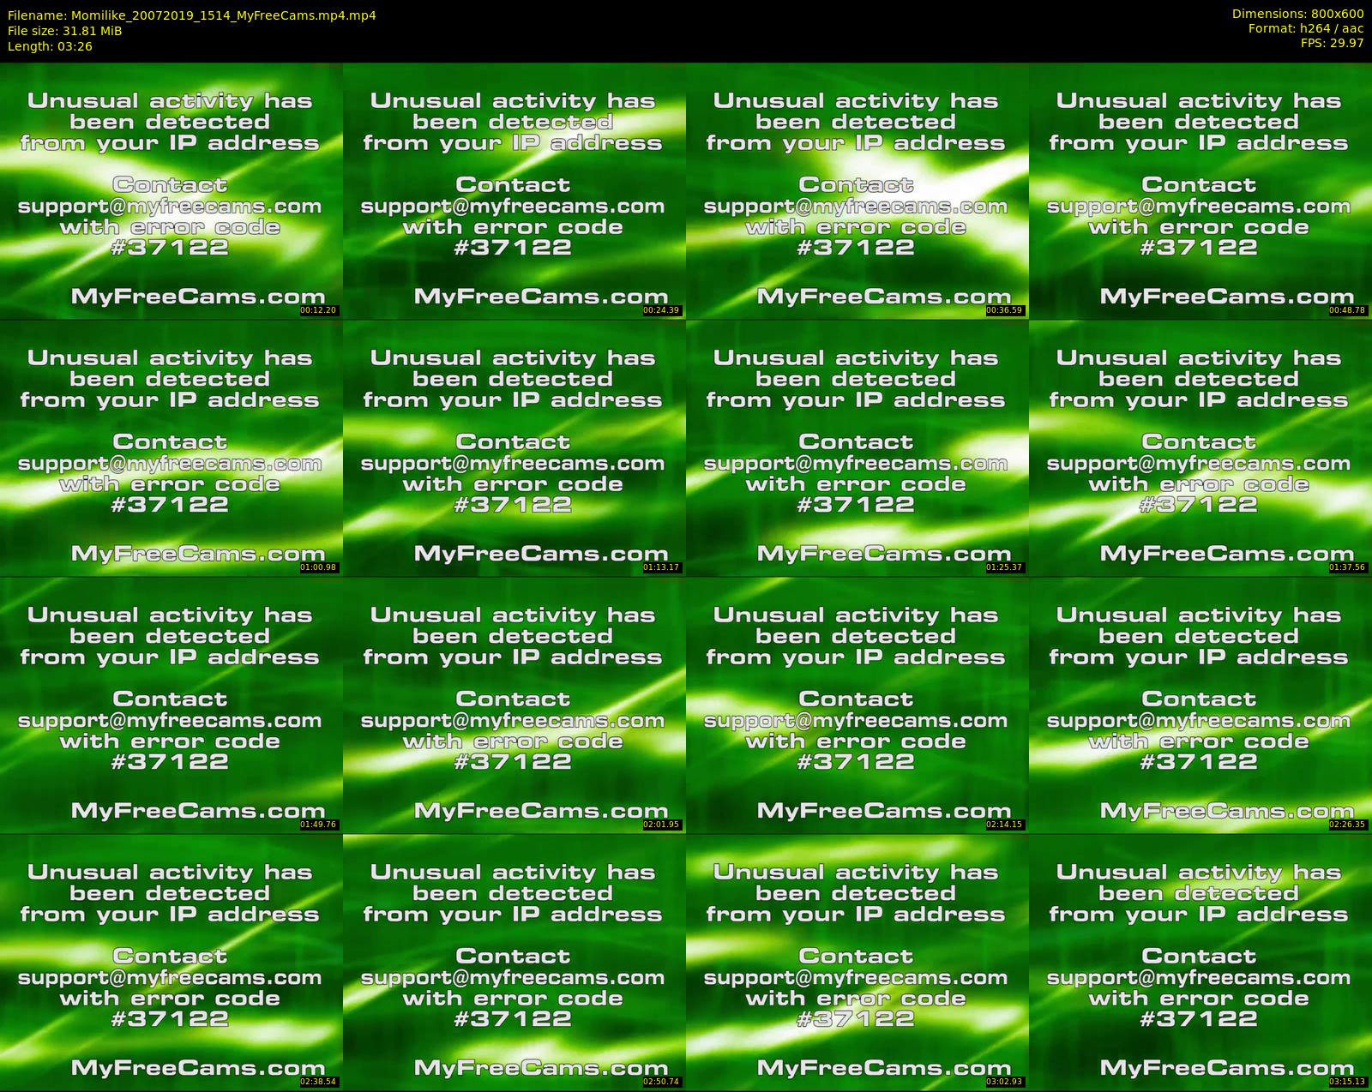This screenshot has width=1372, height=1092.
Task: Select the frame thumbnail stamped 00:24.39
Action: (514, 190)
